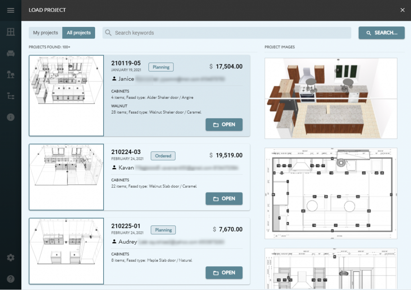Click the lamp and table icon in sidebar
The image size is (411, 290).
pyautogui.click(x=10, y=75)
